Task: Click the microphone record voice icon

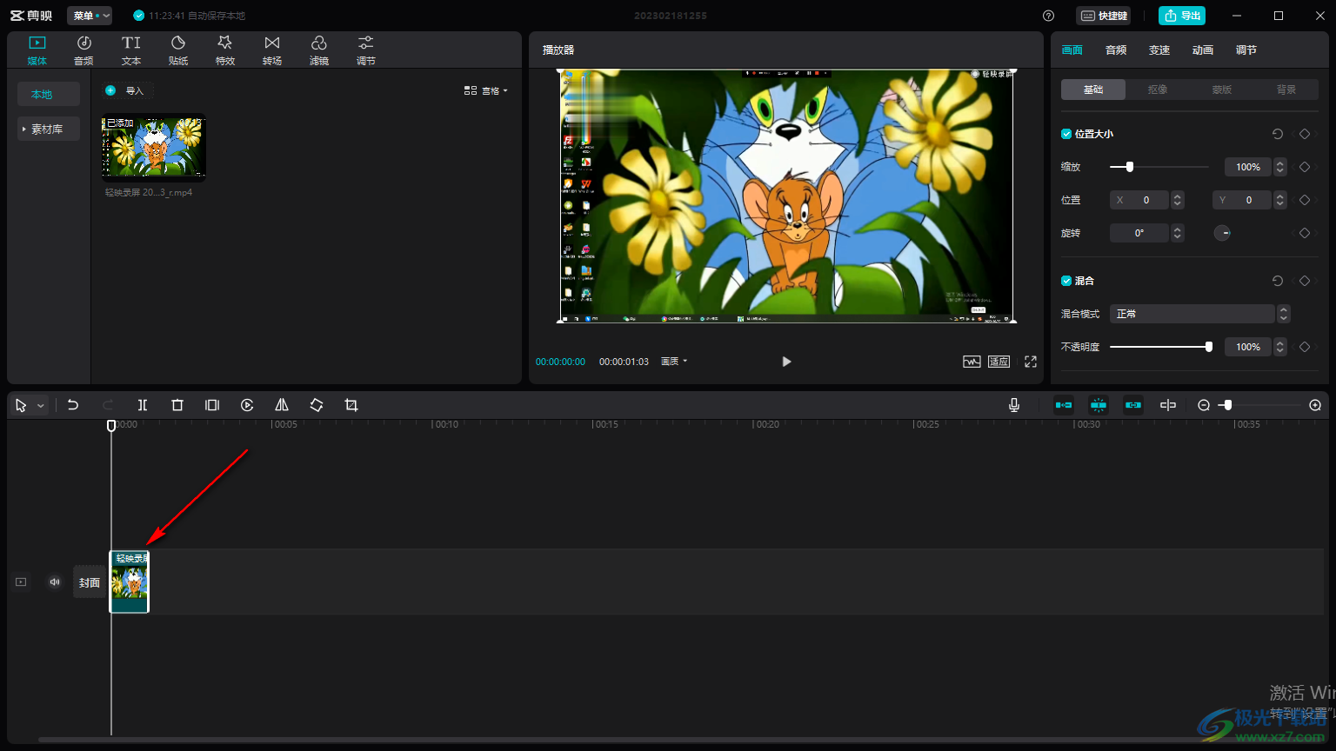Action: 1014,405
